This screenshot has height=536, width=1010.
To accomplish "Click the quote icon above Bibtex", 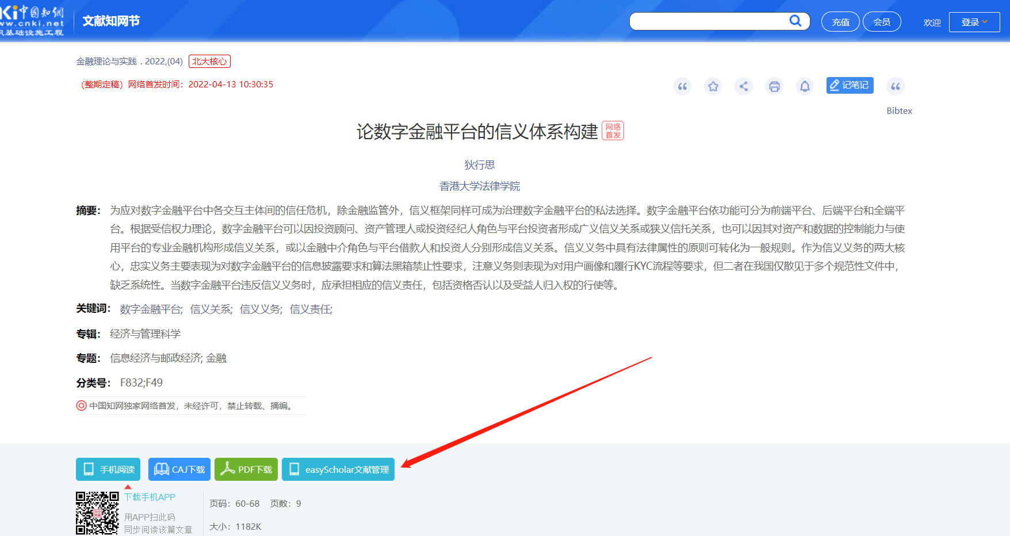I will (x=896, y=86).
